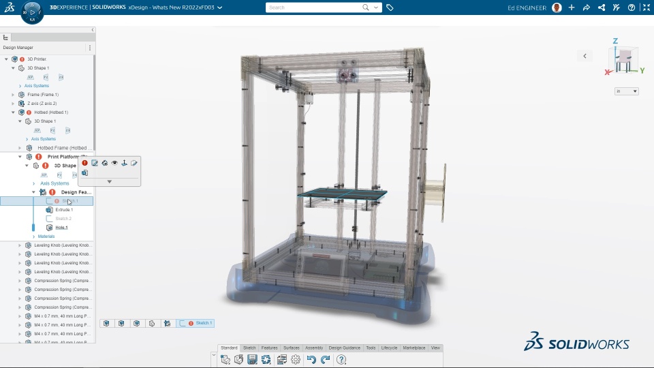Click the compass play button
654x368 pixels.
(32, 12)
